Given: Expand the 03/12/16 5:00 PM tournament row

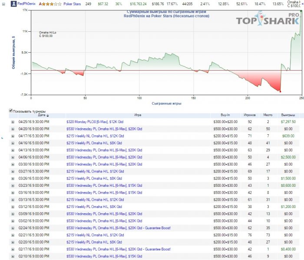Looking at the screenshot, I should tap(13, 207).
